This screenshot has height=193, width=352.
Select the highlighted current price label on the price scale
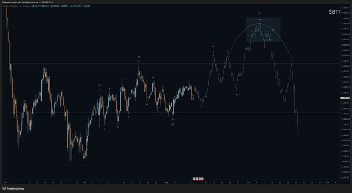coord(345,98)
